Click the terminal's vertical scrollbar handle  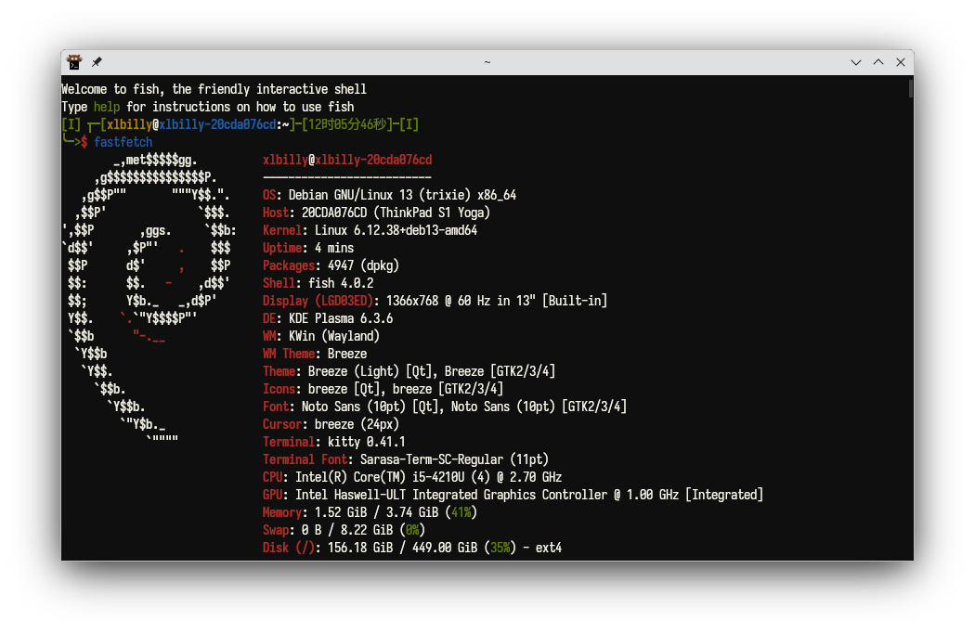click(911, 88)
